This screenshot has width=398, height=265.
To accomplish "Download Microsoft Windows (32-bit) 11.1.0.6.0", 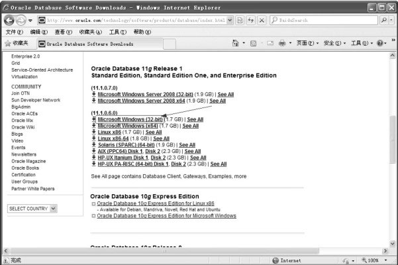I will pyautogui.click(x=130, y=119).
